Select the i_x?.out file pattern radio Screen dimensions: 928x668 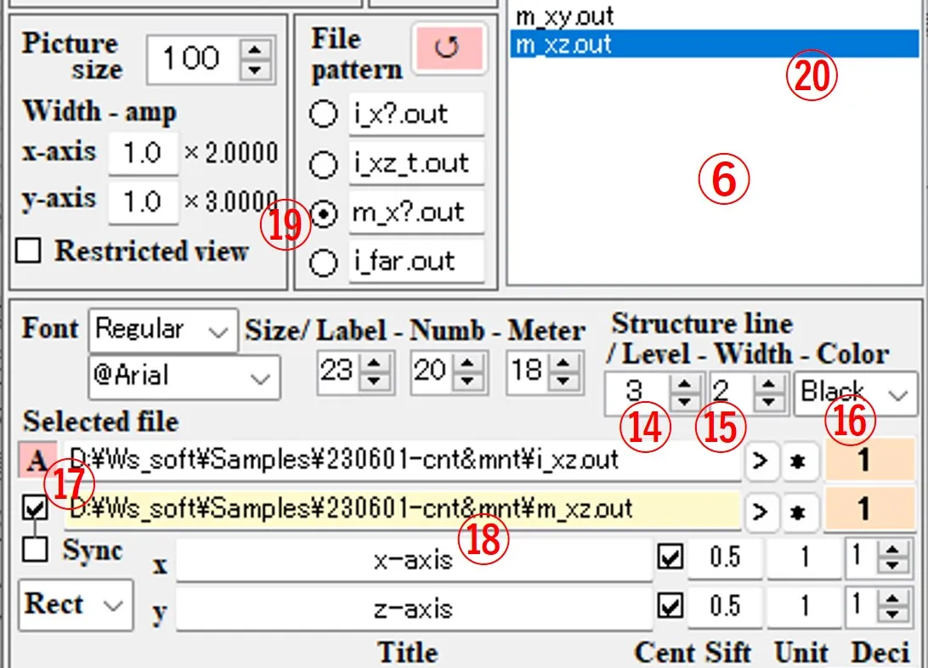(x=323, y=114)
